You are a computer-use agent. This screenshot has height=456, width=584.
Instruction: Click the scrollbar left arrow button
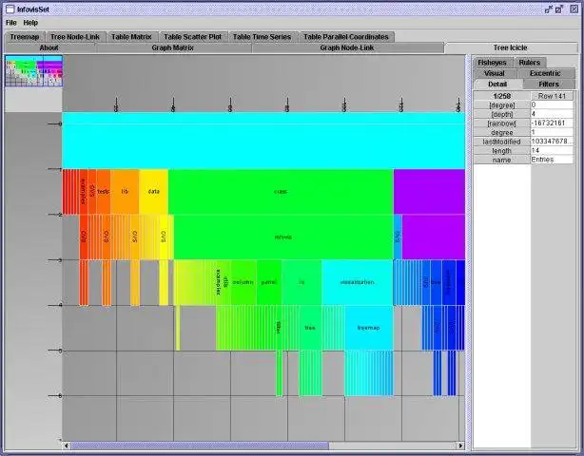click(x=67, y=446)
